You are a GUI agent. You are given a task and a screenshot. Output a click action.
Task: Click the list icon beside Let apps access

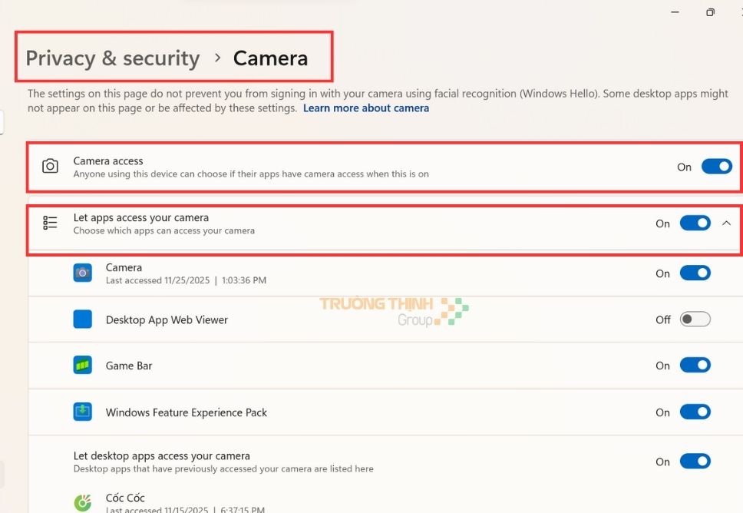coord(50,223)
